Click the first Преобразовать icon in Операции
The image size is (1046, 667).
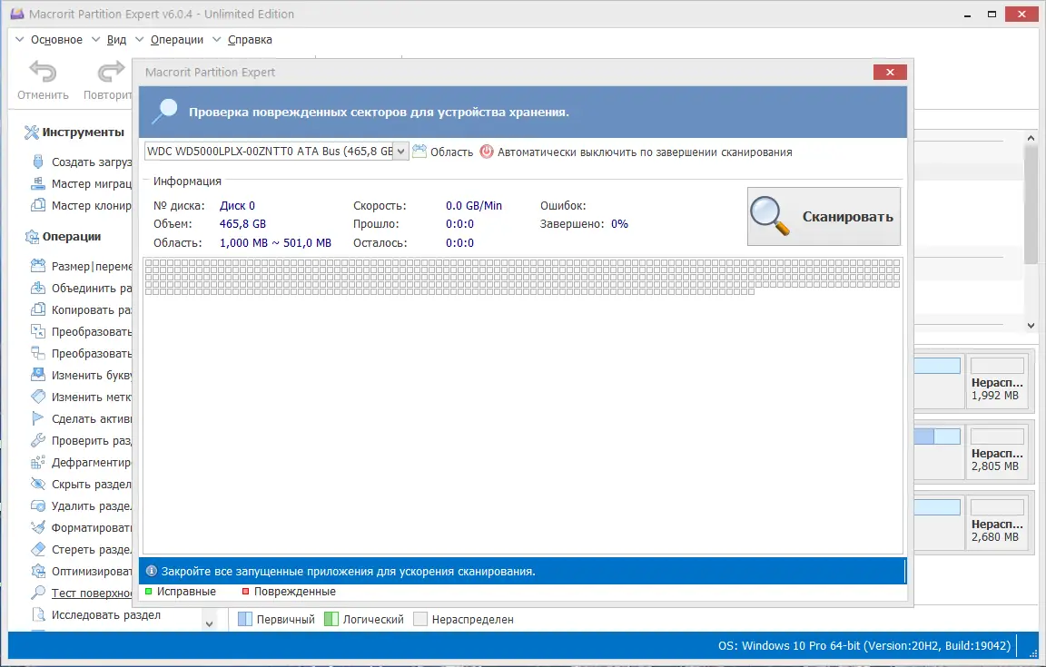(38, 331)
